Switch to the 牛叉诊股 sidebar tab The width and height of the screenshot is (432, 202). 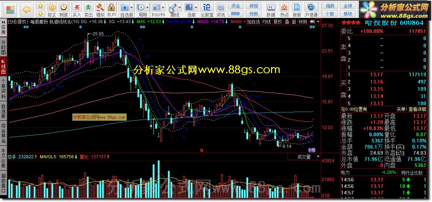tap(3, 158)
